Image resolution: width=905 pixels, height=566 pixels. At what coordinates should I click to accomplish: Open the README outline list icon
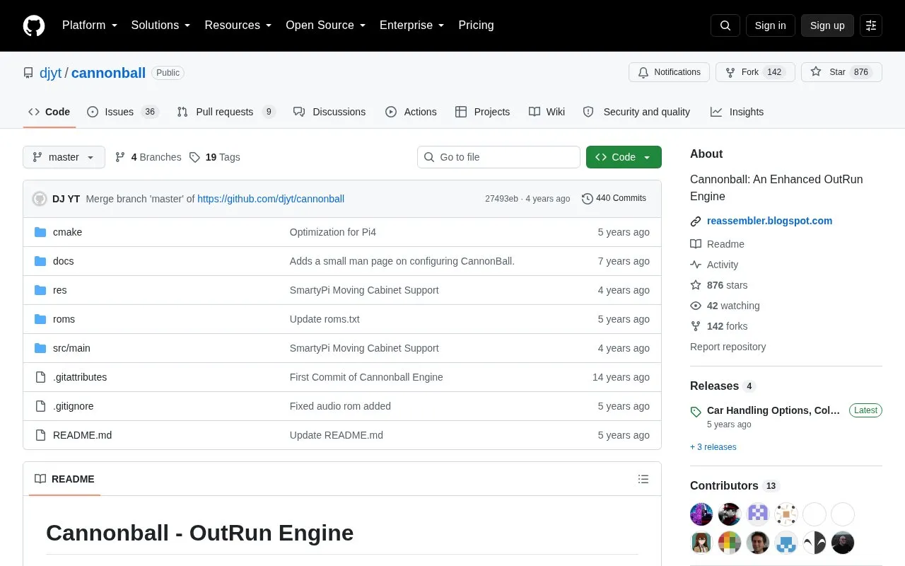(x=643, y=479)
